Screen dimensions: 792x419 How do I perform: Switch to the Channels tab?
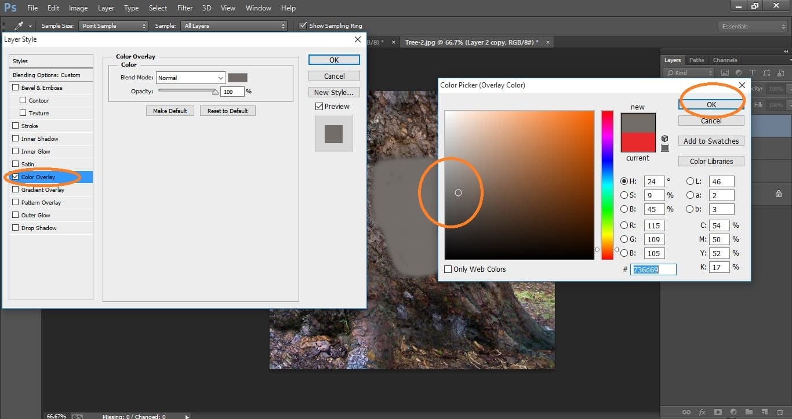[725, 60]
